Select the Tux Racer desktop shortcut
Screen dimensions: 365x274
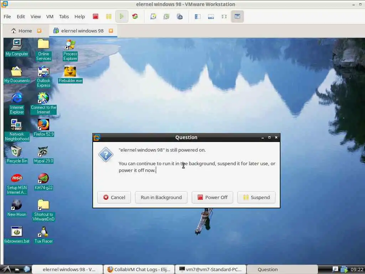(43, 235)
